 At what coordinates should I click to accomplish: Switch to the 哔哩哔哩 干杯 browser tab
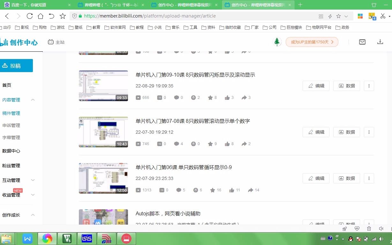tap(110, 5)
